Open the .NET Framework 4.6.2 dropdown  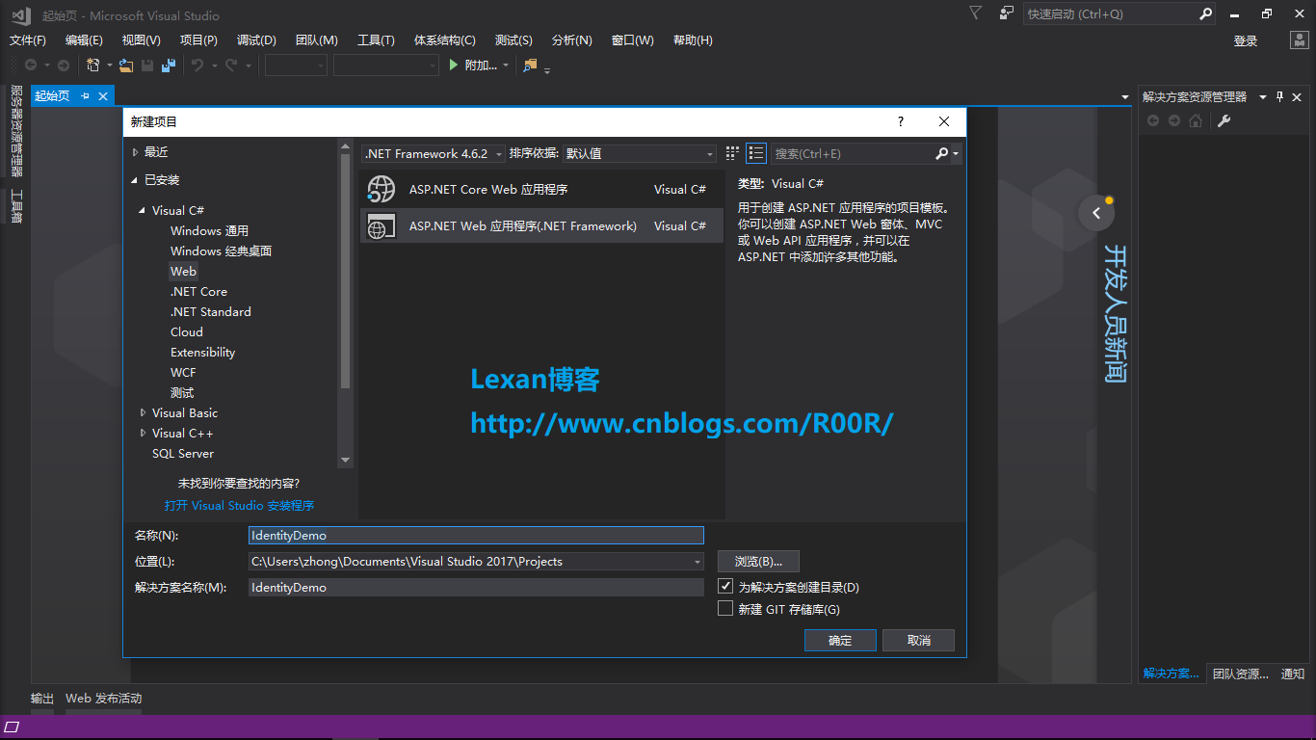click(x=434, y=153)
